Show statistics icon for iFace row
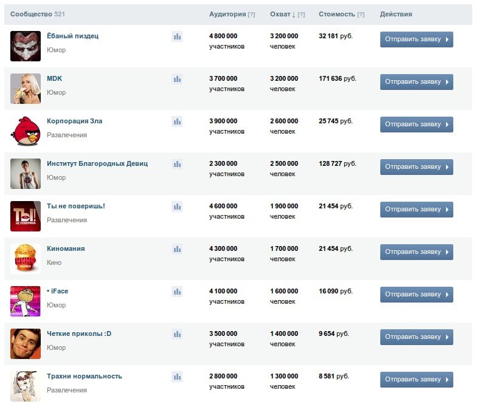 (177, 292)
